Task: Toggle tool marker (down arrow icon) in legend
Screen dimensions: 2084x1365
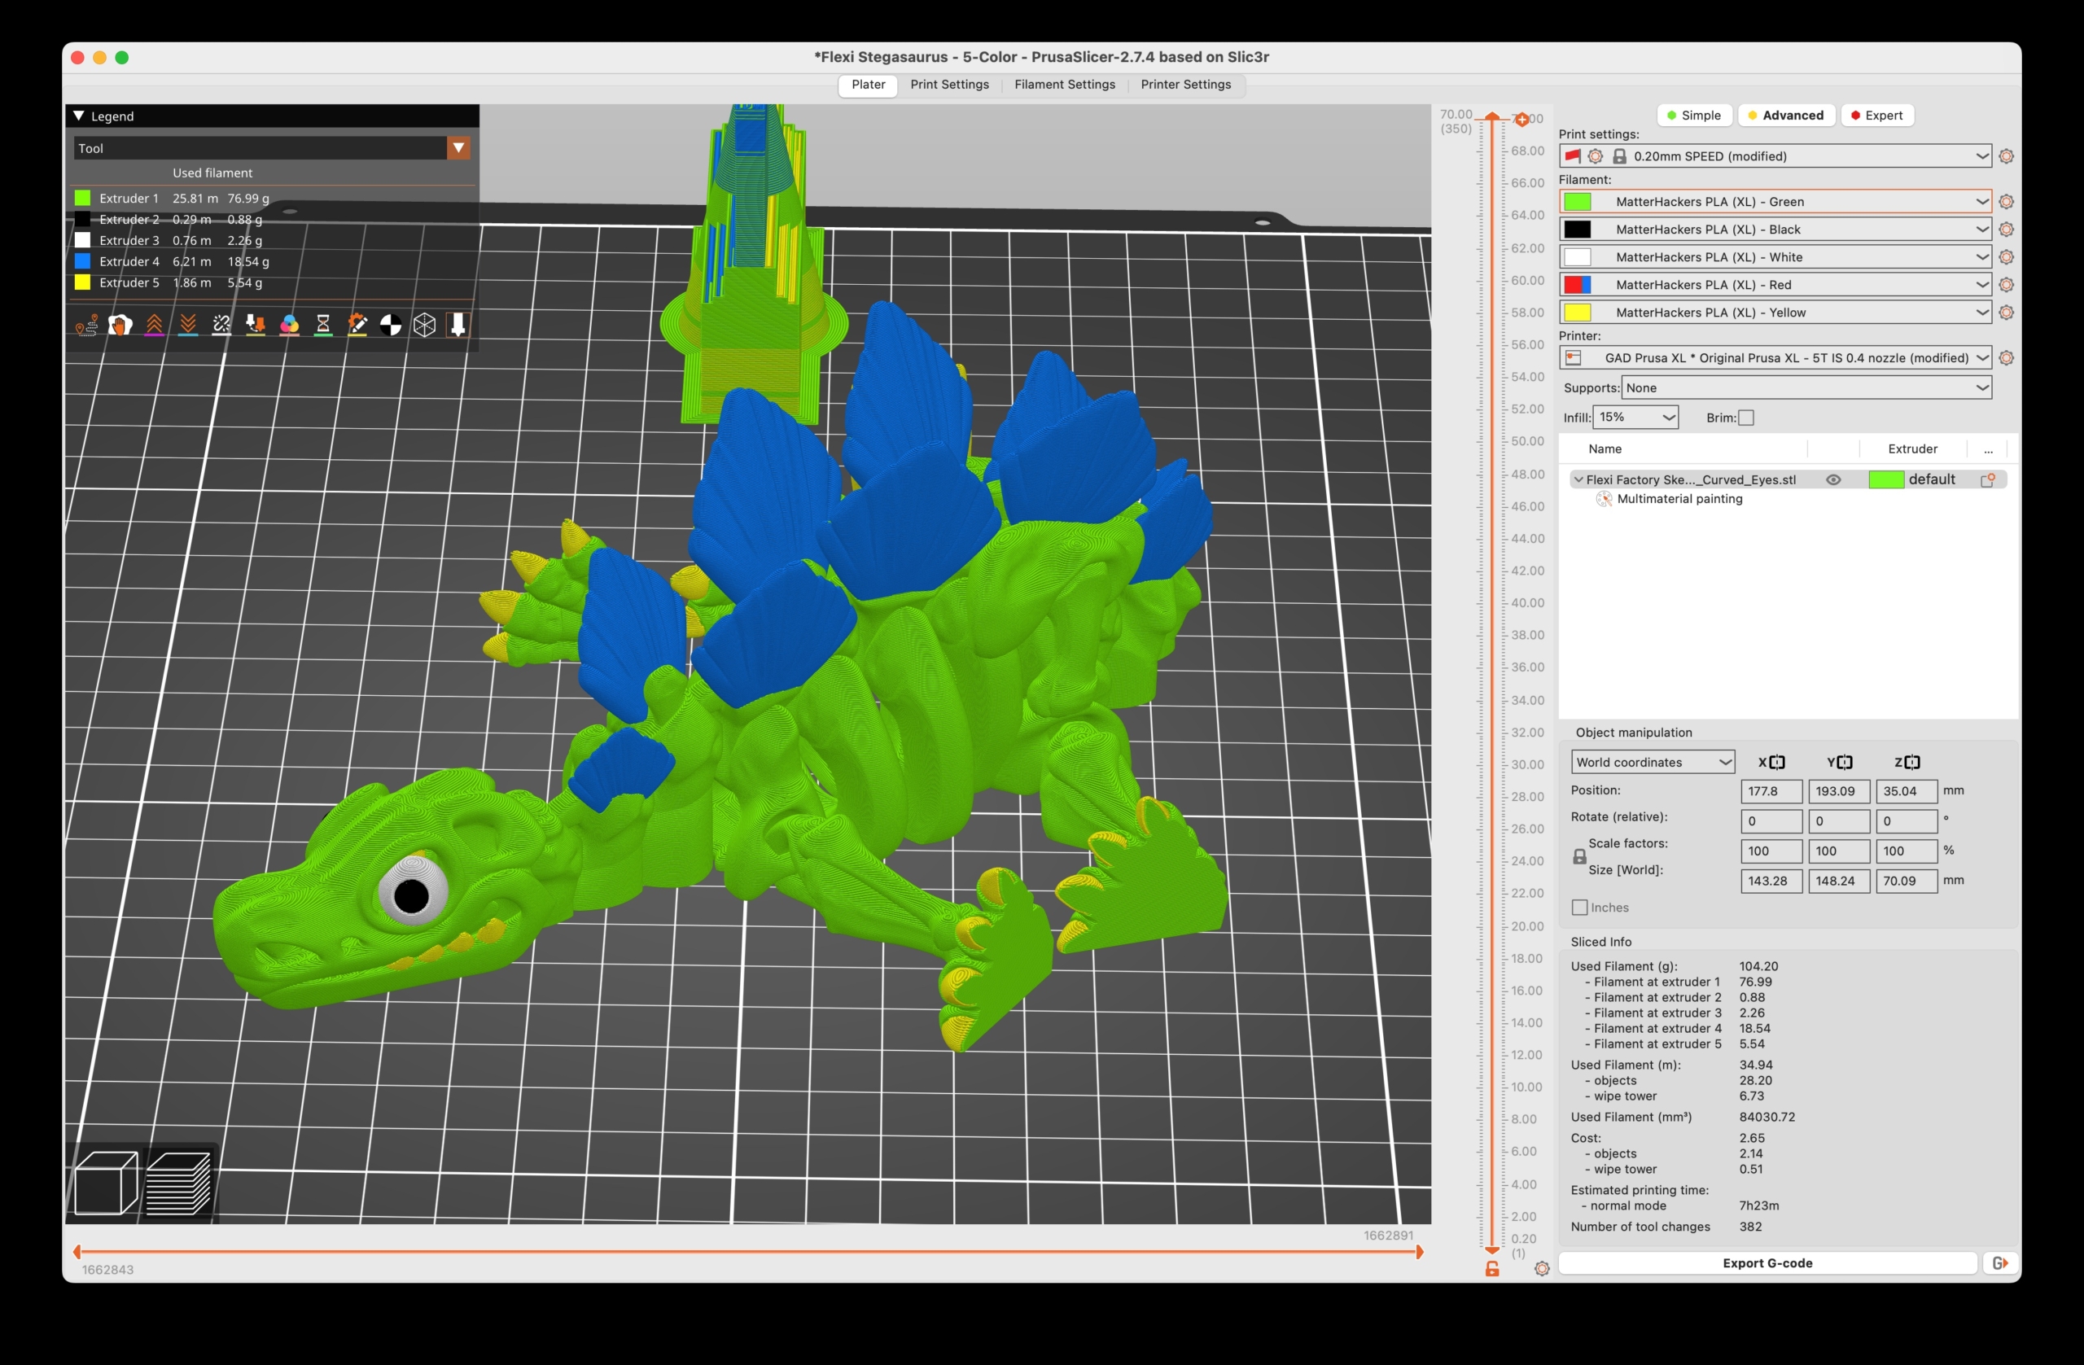Action: coord(457,326)
